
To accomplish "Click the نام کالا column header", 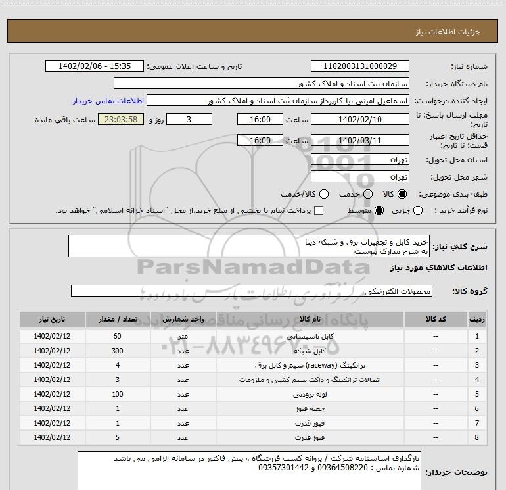I will [310, 319].
